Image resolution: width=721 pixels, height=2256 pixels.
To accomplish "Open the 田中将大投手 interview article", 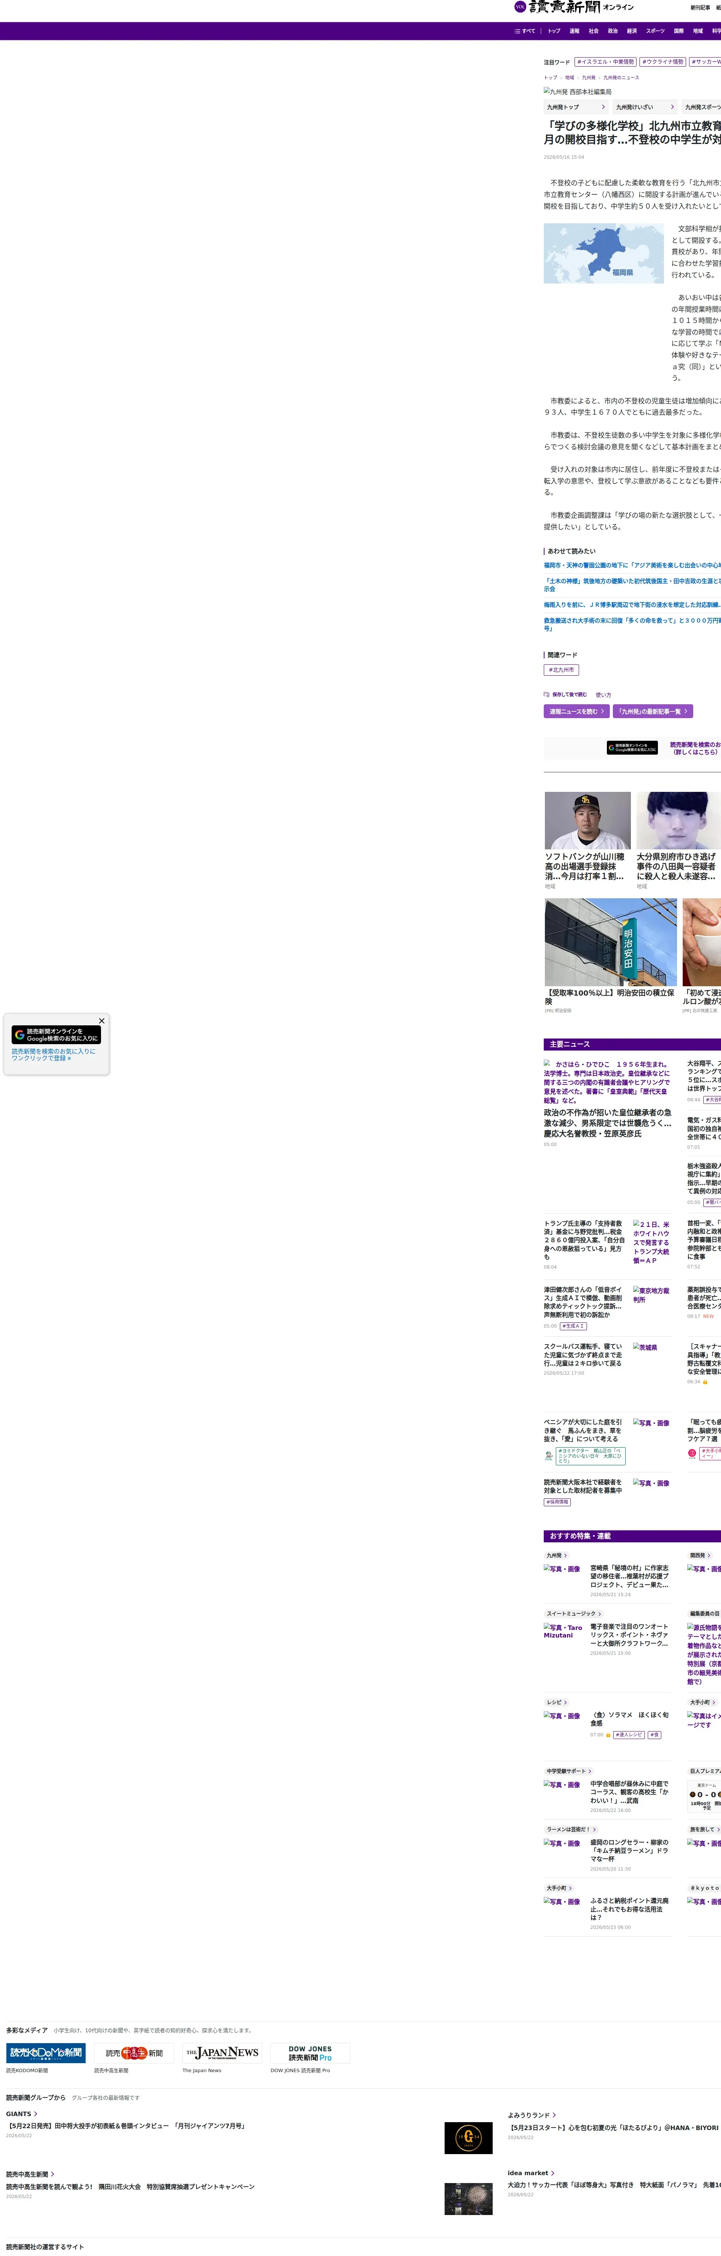I will tap(126, 2126).
